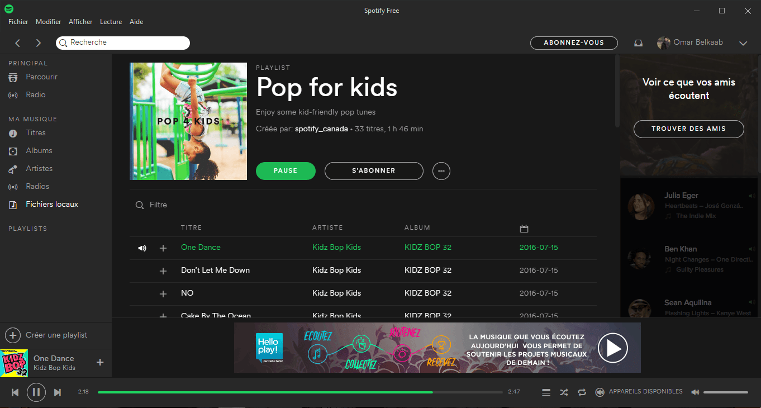Screen dimensions: 761x408
Task: Add Don't Let Me Down to library
Action: coord(163,271)
